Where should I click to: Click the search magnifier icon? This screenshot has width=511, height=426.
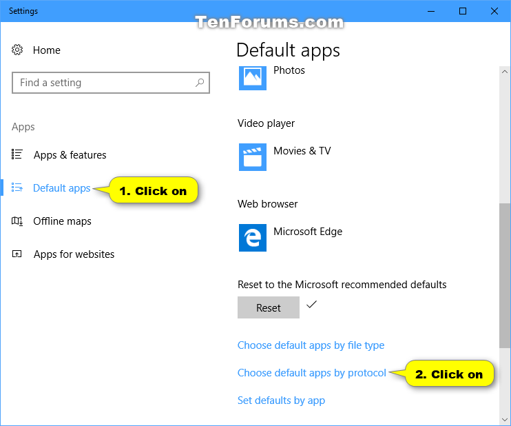click(x=200, y=83)
